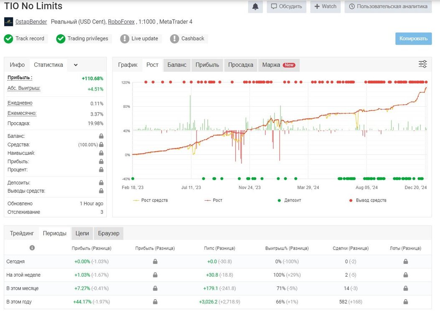Click the OstapBender avatar thumbnail
Screen dimensions: 440x313
(x=8, y=22)
